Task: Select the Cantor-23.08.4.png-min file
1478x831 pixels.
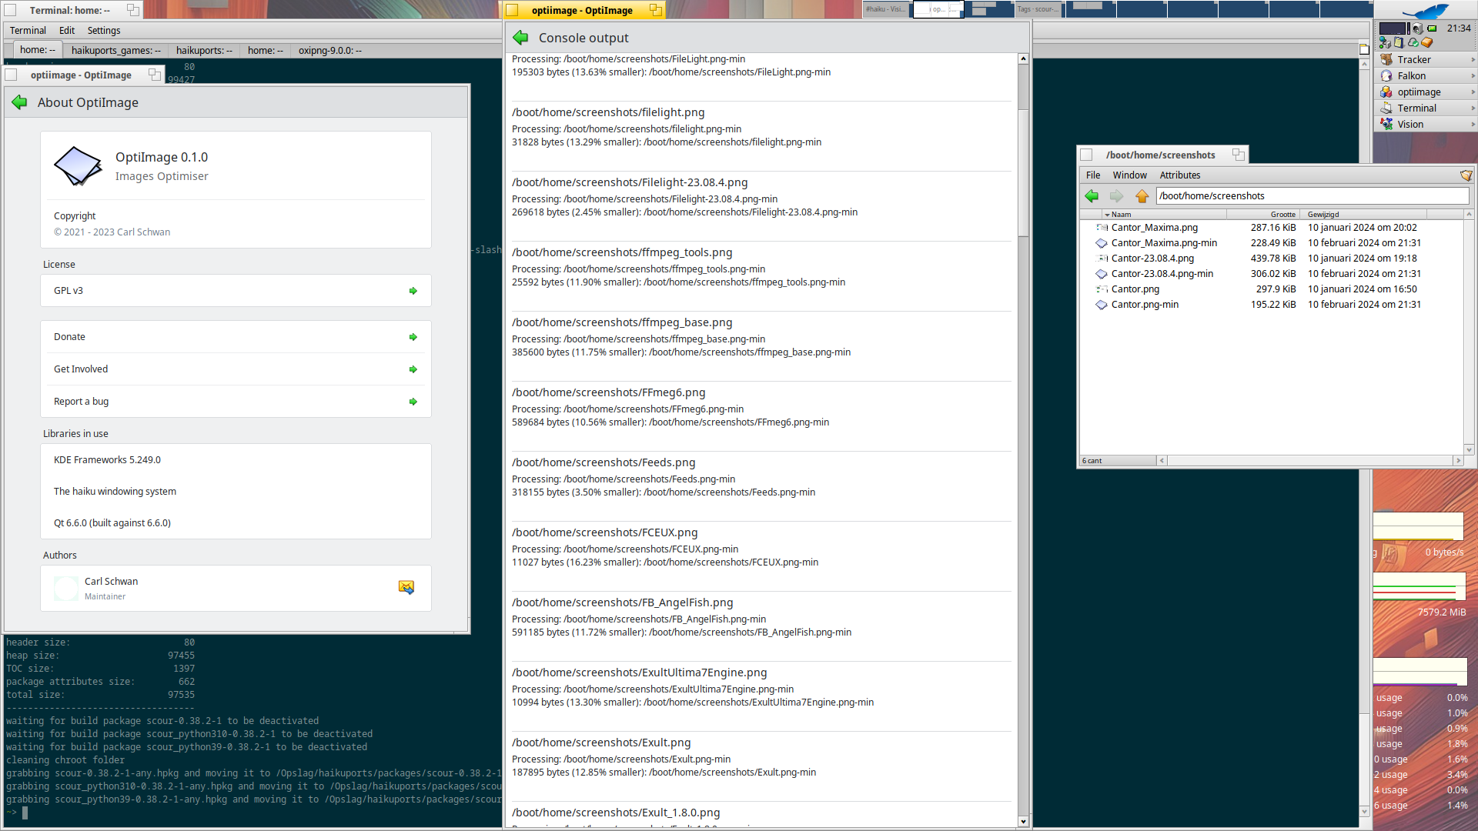Action: coord(1162,274)
